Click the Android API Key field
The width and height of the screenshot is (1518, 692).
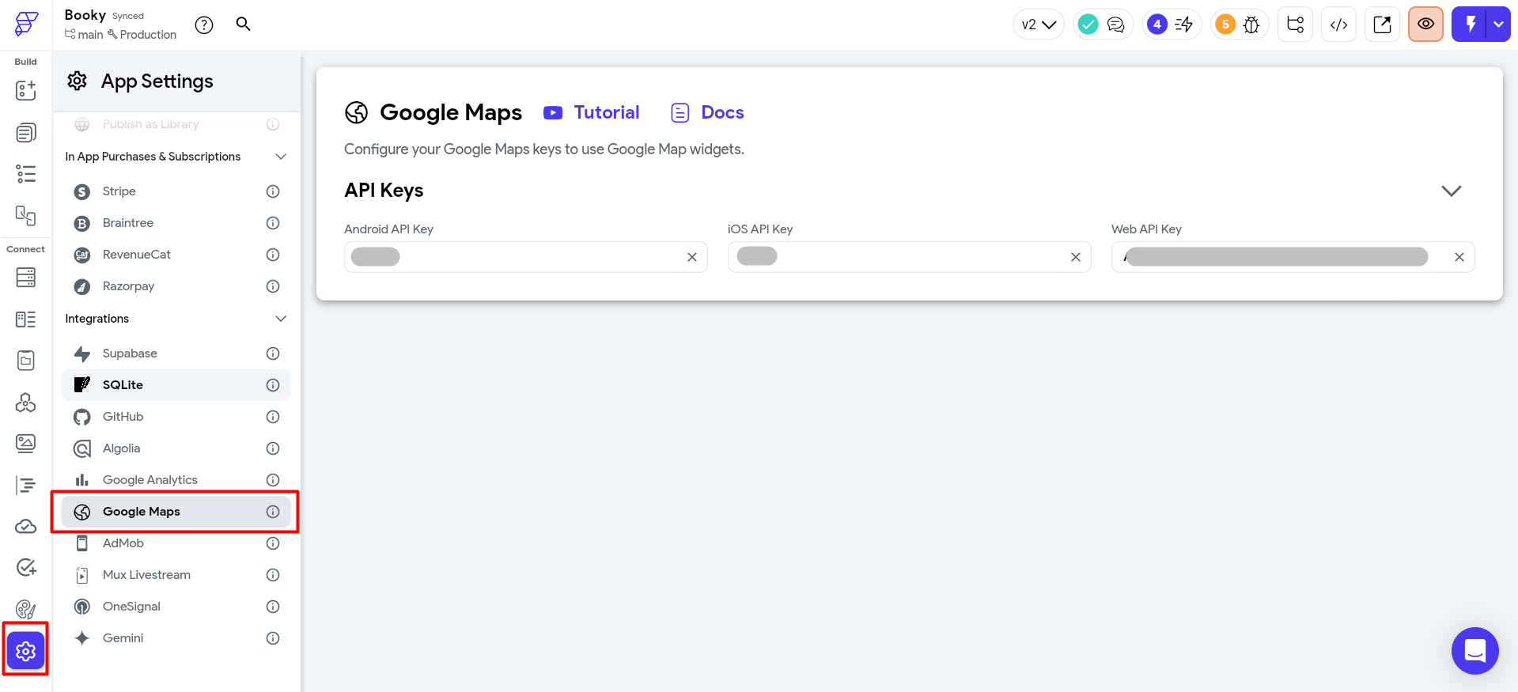coord(526,257)
